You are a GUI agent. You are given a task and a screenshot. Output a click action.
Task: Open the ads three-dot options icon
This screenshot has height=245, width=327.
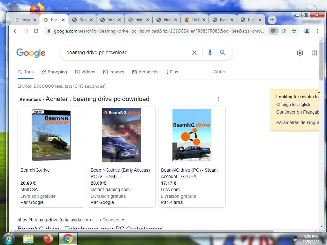[218, 99]
